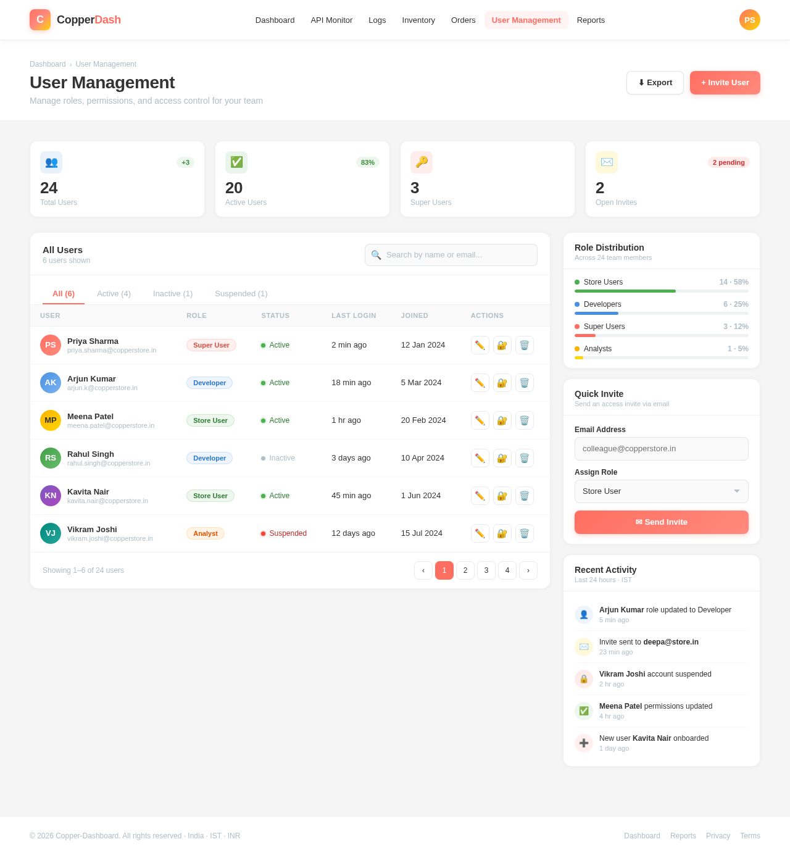Click the Invite User button
This screenshot has width=790, height=855.
(725, 83)
